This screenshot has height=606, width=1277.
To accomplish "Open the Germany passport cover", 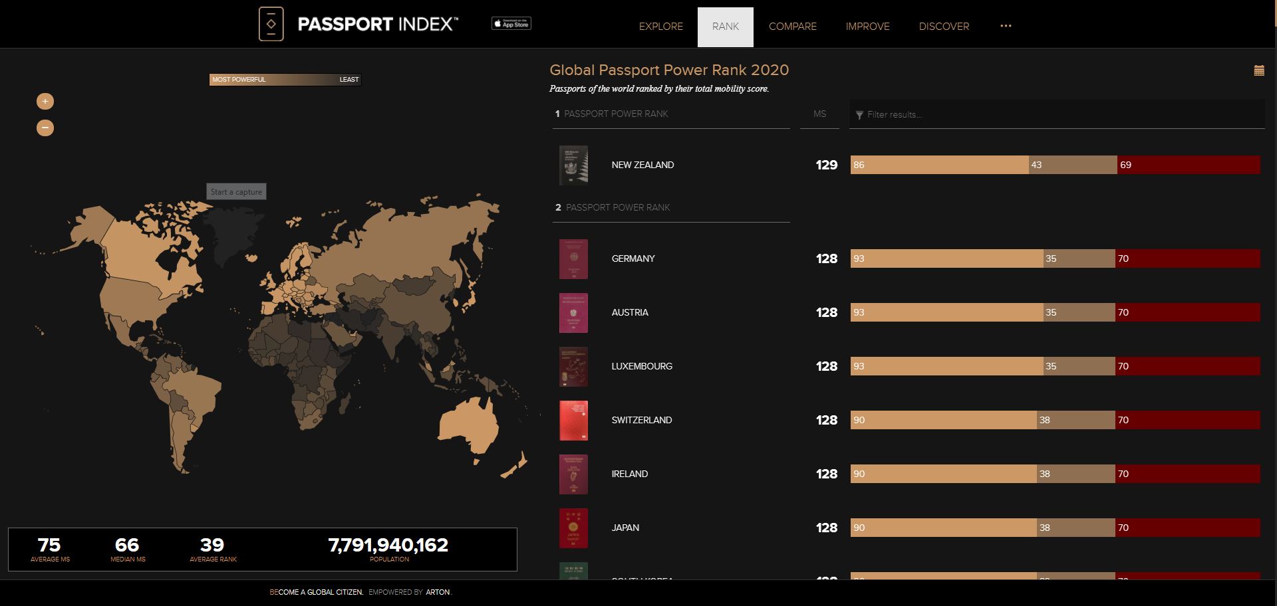I will click(573, 258).
